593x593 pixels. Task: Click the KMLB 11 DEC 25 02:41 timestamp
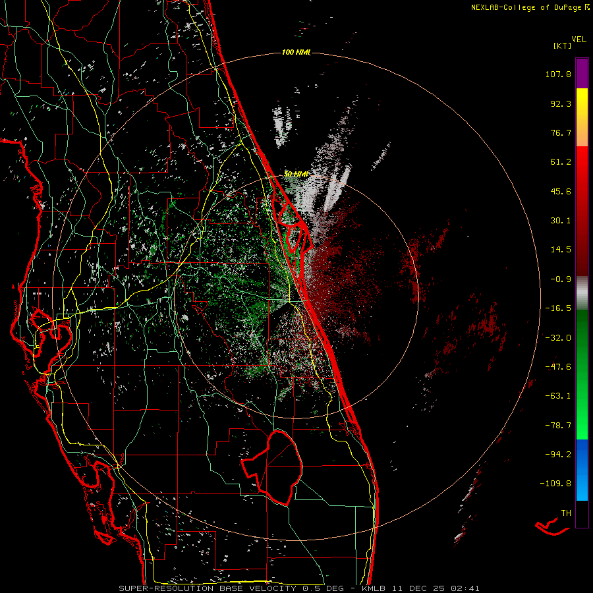click(x=420, y=588)
